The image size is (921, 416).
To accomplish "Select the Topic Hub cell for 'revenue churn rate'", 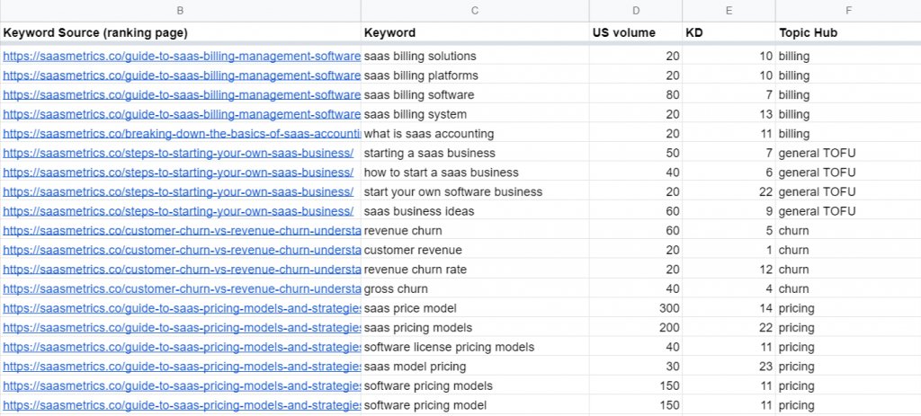I will [x=847, y=270].
